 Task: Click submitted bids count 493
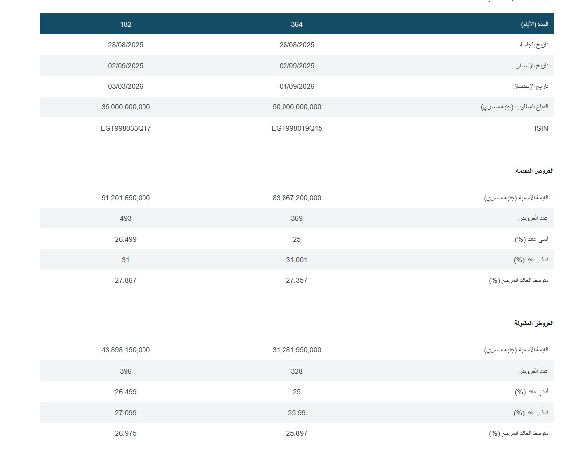click(x=126, y=218)
